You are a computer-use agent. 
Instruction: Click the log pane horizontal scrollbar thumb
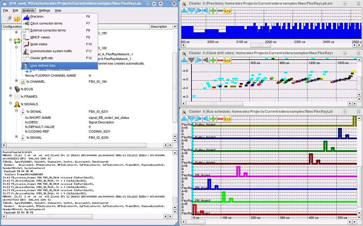pyautogui.click(x=49, y=216)
